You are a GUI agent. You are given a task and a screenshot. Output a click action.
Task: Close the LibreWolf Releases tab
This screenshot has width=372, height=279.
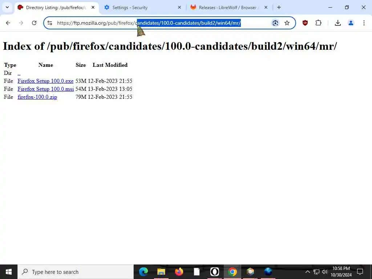(x=266, y=7)
